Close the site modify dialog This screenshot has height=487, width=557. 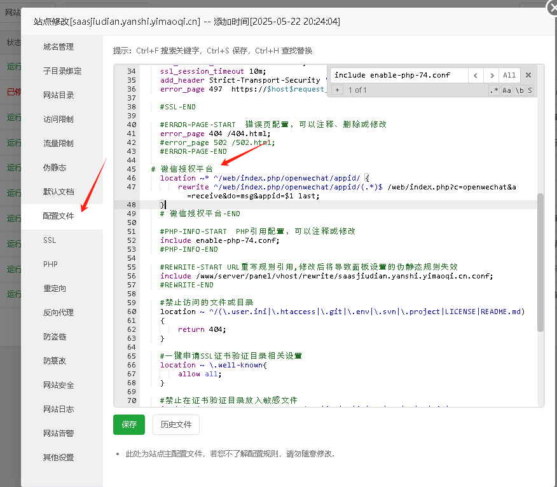coord(553,7)
